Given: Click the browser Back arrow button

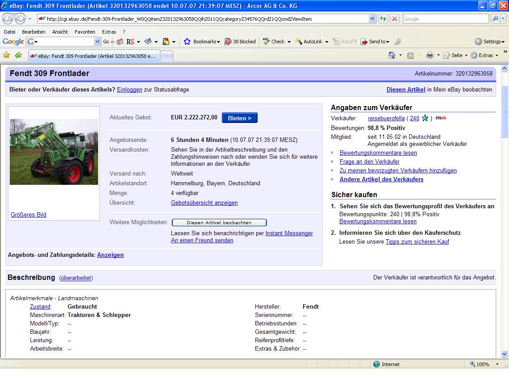Looking at the screenshot, I should click(x=8, y=19).
